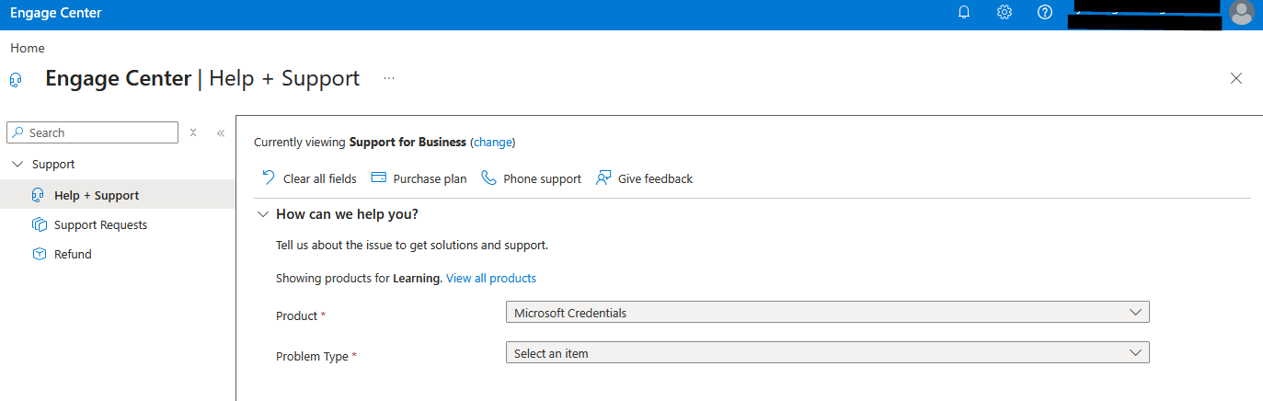Click the Give feedback person icon
This screenshot has height=401, width=1263.
pyautogui.click(x=603, y=178)
